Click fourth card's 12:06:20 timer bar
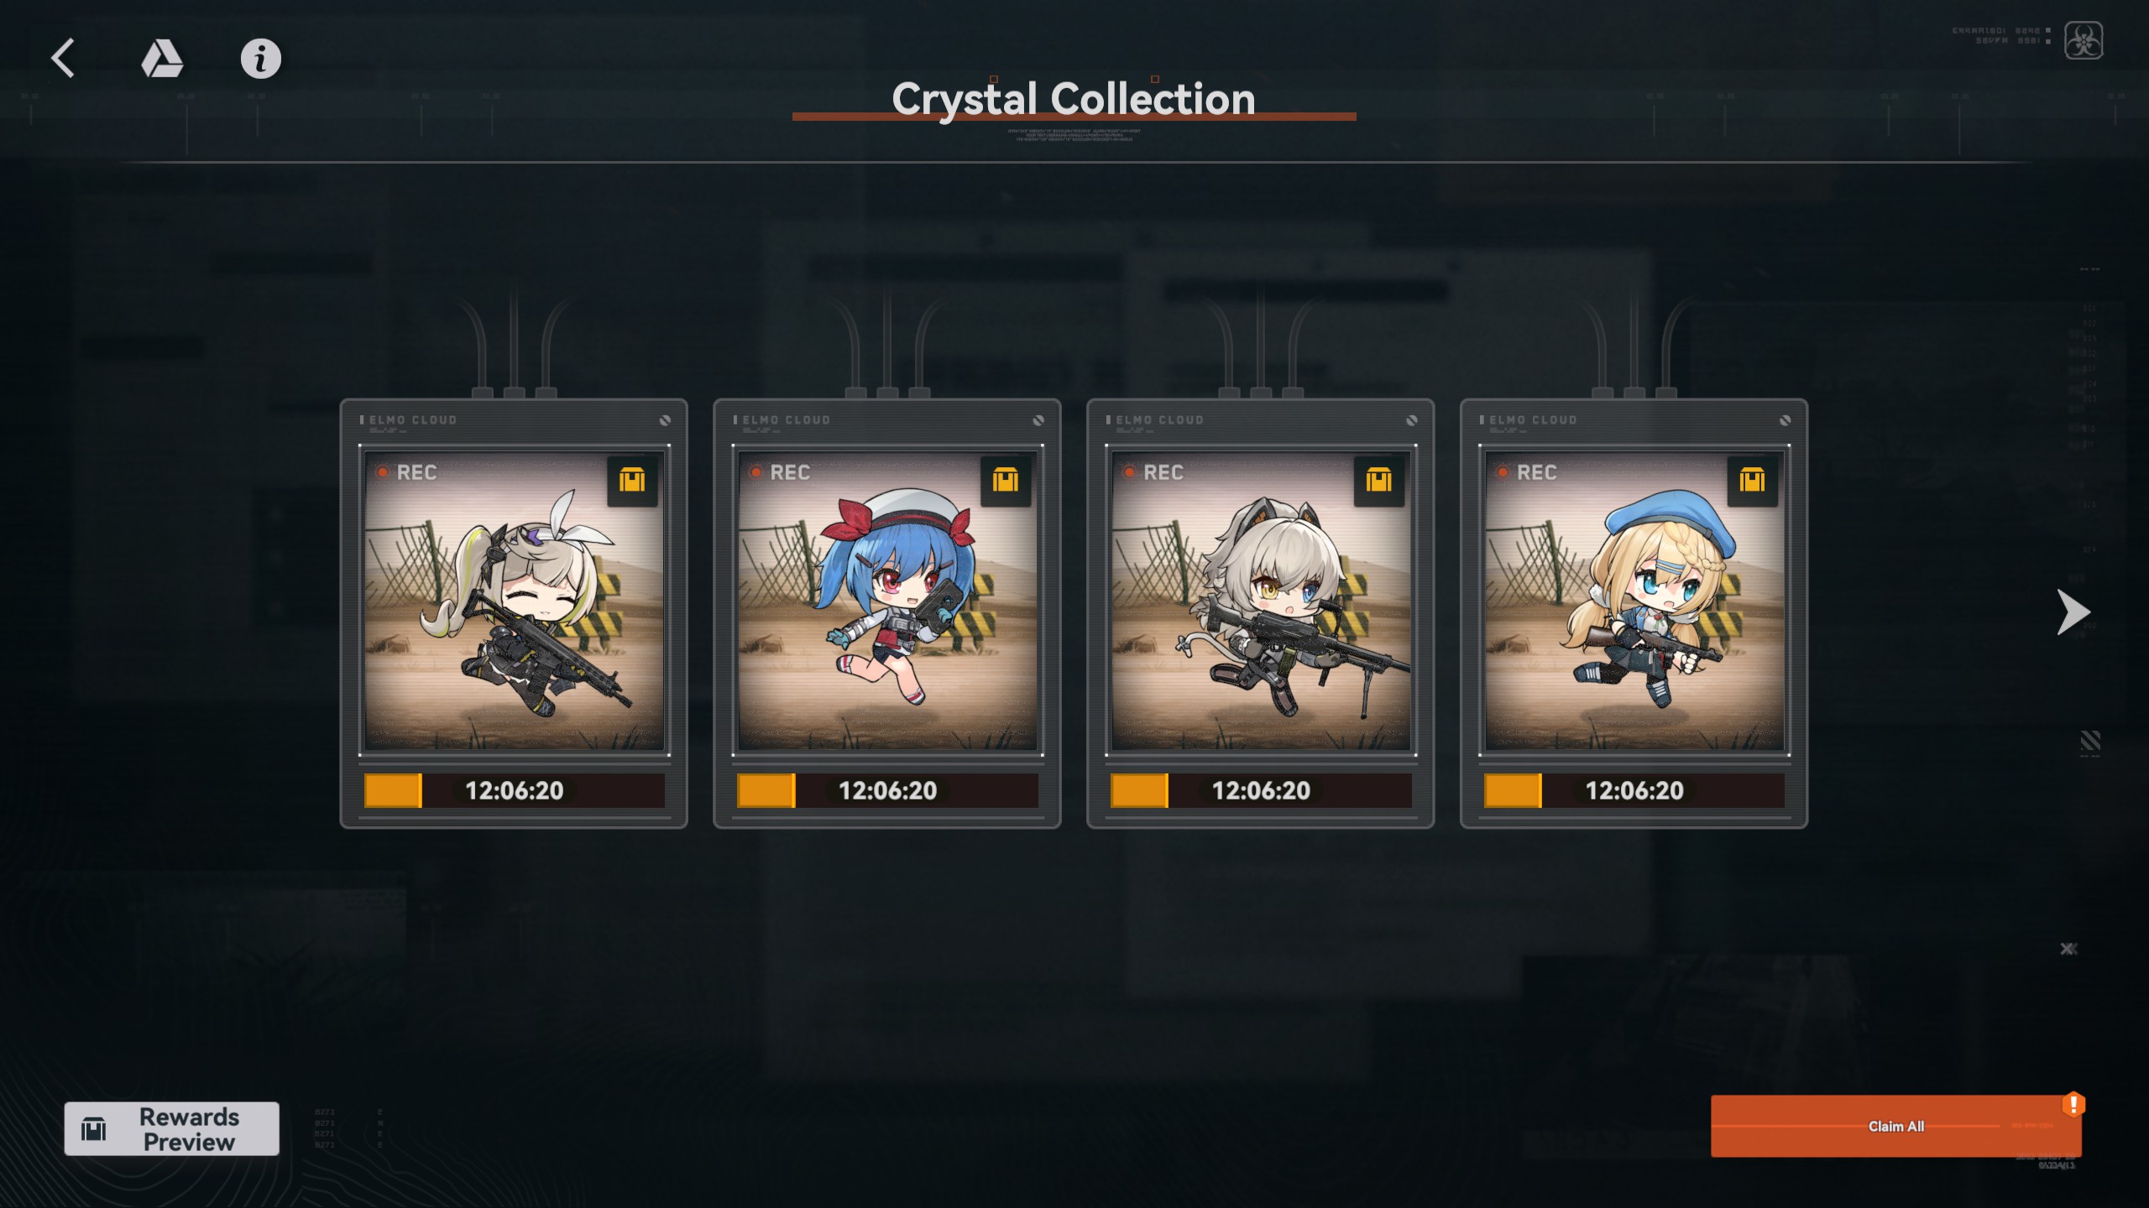The image size is (2149, 1208). click(1634, 790)
